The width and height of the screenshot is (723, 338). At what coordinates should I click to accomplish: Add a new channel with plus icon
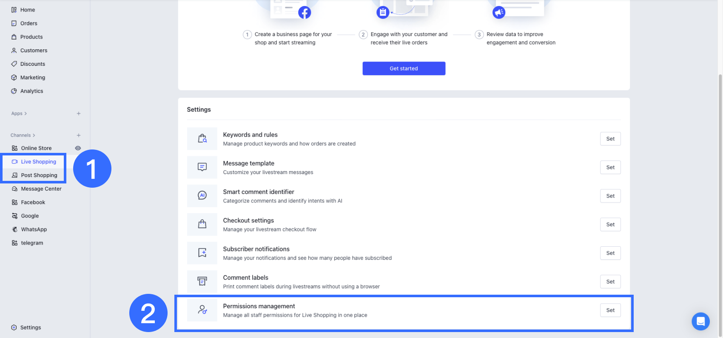[79, 135]
